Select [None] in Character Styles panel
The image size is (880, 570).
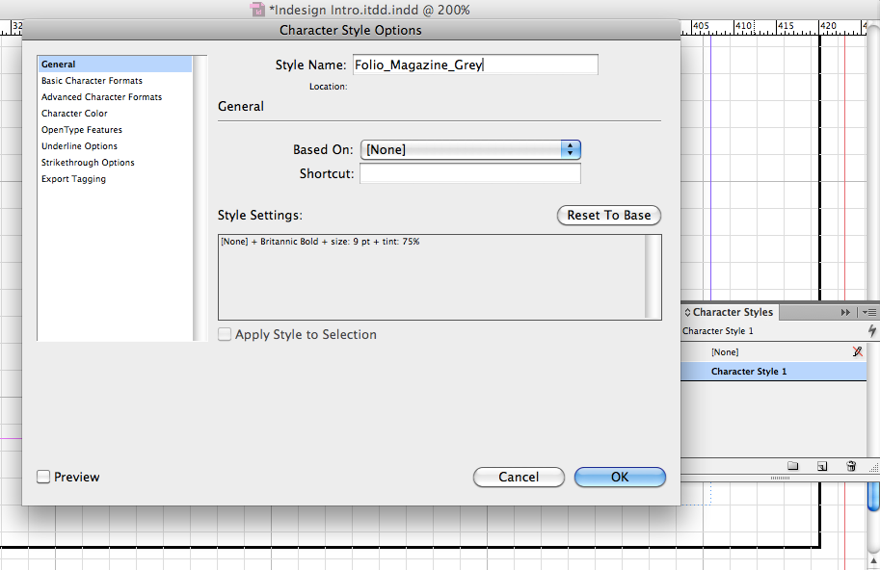coord(773,352)
